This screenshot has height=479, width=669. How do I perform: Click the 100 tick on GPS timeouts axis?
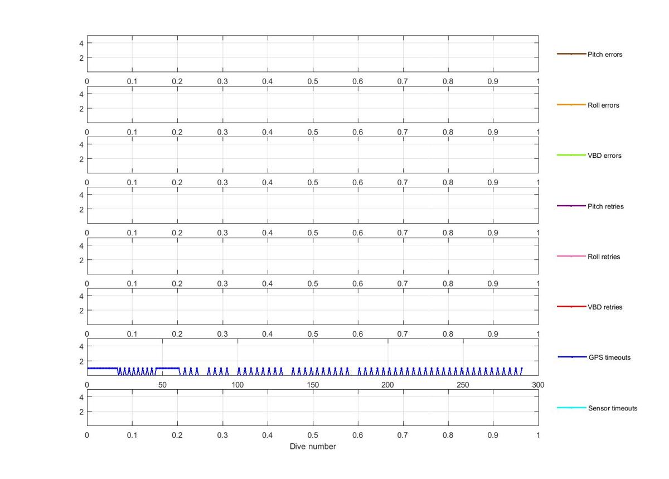click(x=237, y=385)
